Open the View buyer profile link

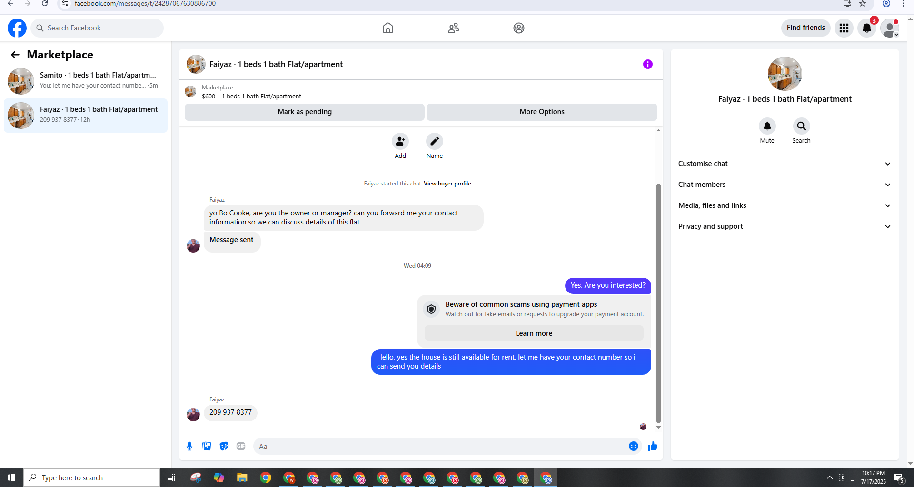tap(447, 184)
